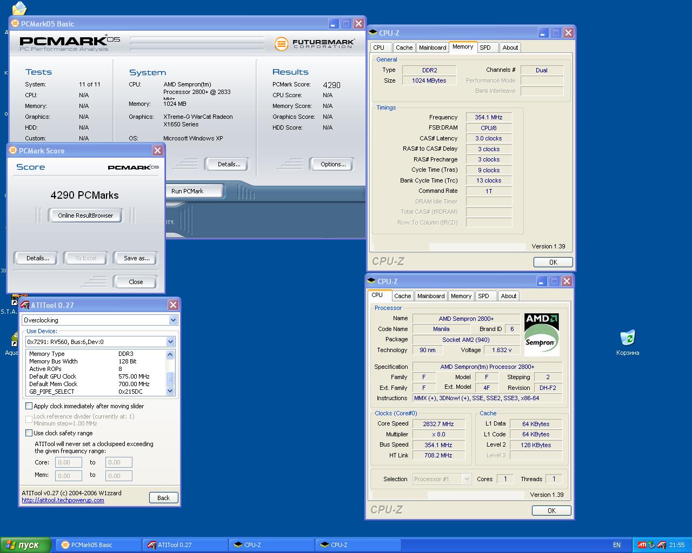Click the scroll down arrow in ATITool list
This screenshot has height=553, width=692.
[170, 390]
